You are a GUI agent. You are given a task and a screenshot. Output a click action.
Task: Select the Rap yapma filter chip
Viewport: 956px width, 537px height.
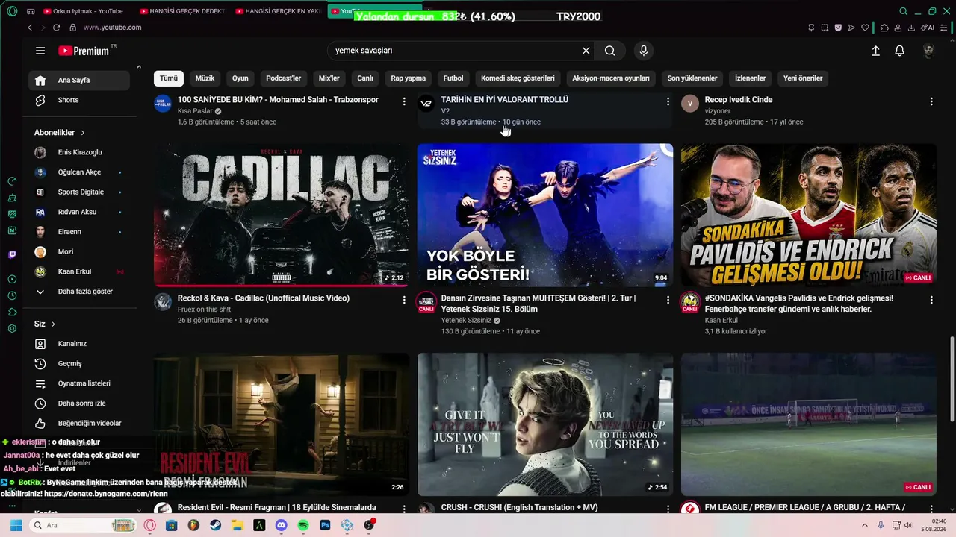(x=408, y=78)
